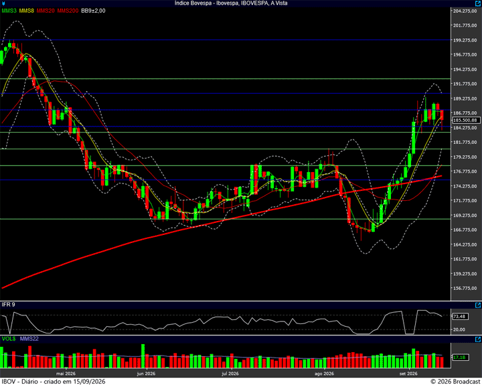This screenshot has width=482, height=385.
Task: Click the © 2026 Broadcast link
Action: coord(455,382)
